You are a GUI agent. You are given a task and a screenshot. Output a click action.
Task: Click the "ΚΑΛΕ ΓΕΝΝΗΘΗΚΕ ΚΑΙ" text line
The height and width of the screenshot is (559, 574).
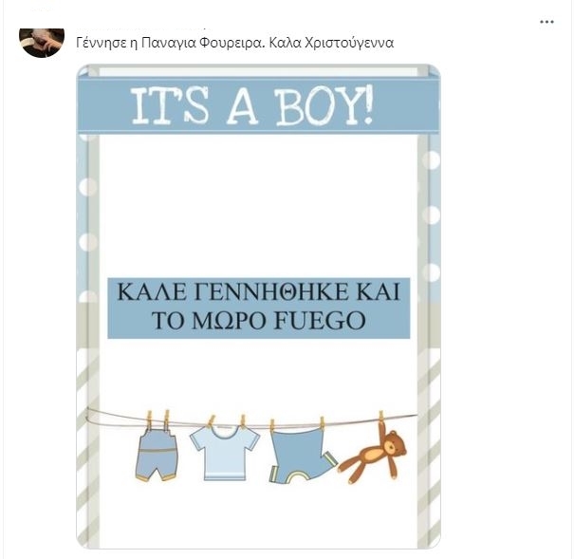coord(258,292)
